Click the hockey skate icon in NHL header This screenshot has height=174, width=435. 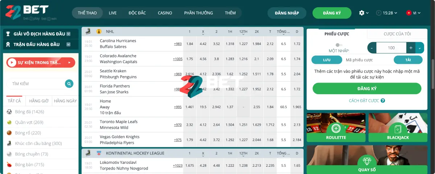(88, 32)
